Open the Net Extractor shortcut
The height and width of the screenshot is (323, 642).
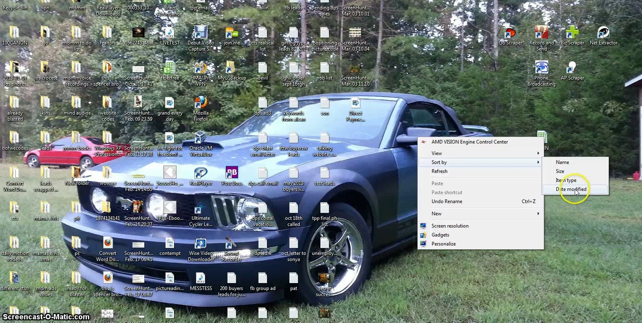pyautogui.click(x=603, y=36)
